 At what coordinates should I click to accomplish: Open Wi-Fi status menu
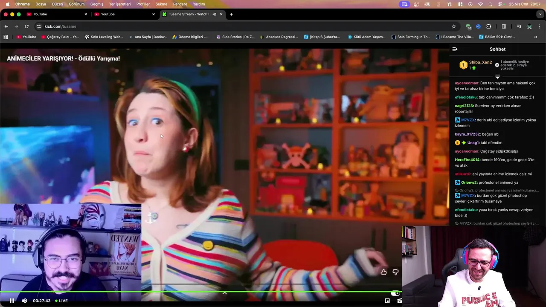pos(481,4)
